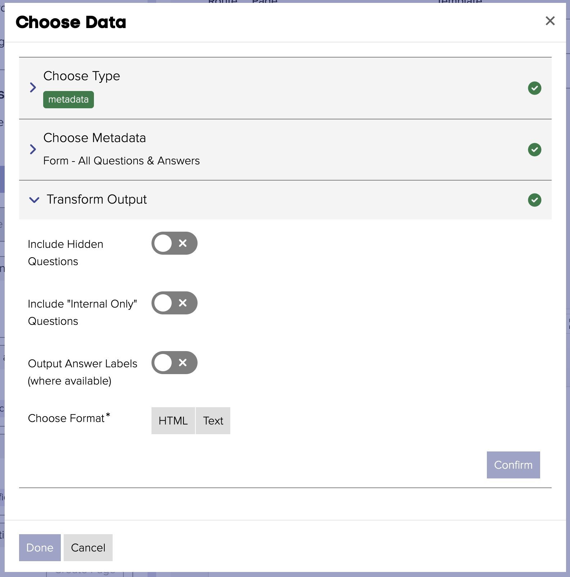Click the Done button

coord(40,548)
